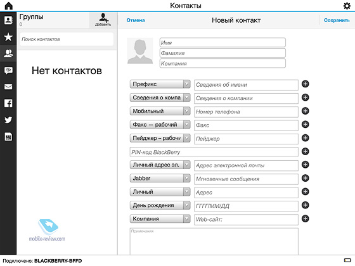Click the Группы header text
This screenshot has height=266, width=355.
(31, 16)
